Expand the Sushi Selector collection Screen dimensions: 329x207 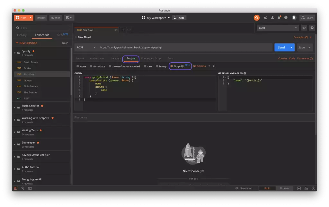pyautogui.click(x=15, y=108)
